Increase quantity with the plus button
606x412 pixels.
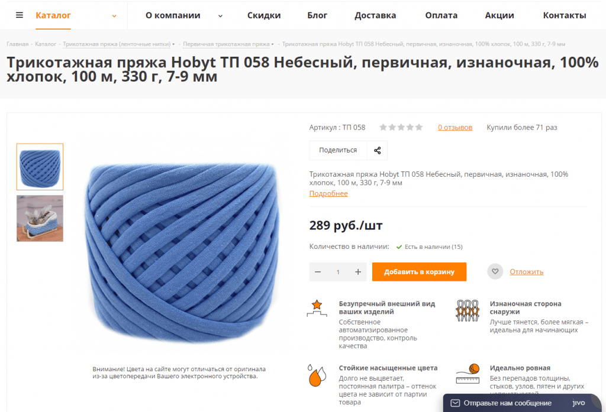358,272
